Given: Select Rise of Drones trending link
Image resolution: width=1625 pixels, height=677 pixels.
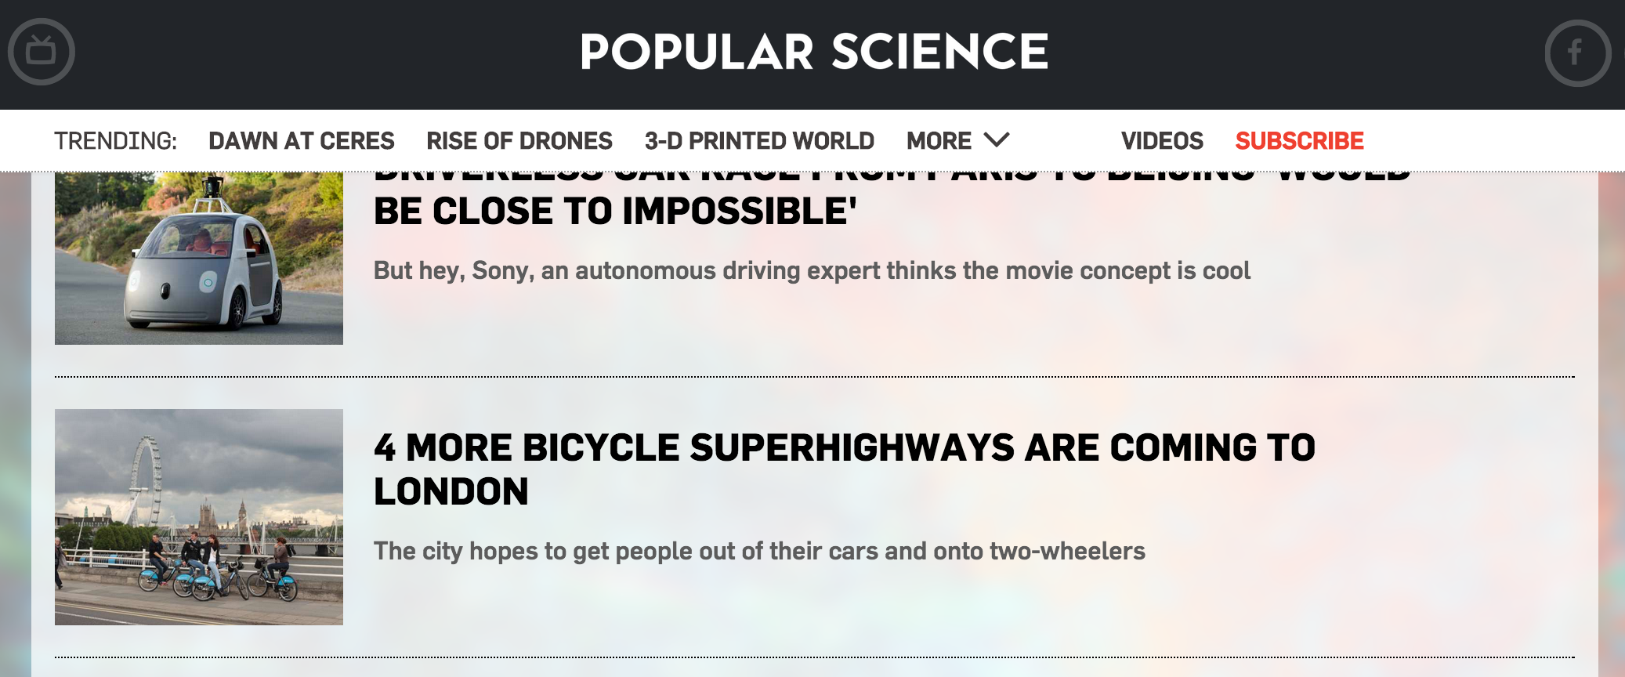Looking at the screenshot, I should click(519, 141).
